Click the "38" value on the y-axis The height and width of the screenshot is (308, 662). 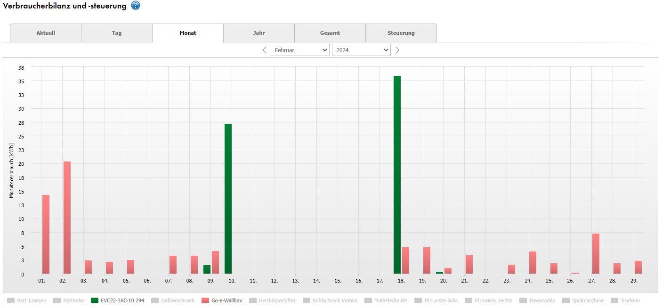[x=21, y=67]
